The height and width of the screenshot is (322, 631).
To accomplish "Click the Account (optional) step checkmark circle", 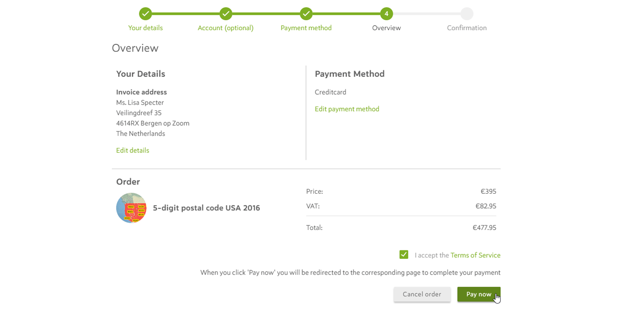I will point(226,14).
